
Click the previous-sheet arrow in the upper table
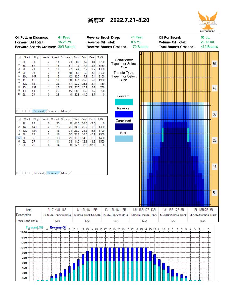22,111
